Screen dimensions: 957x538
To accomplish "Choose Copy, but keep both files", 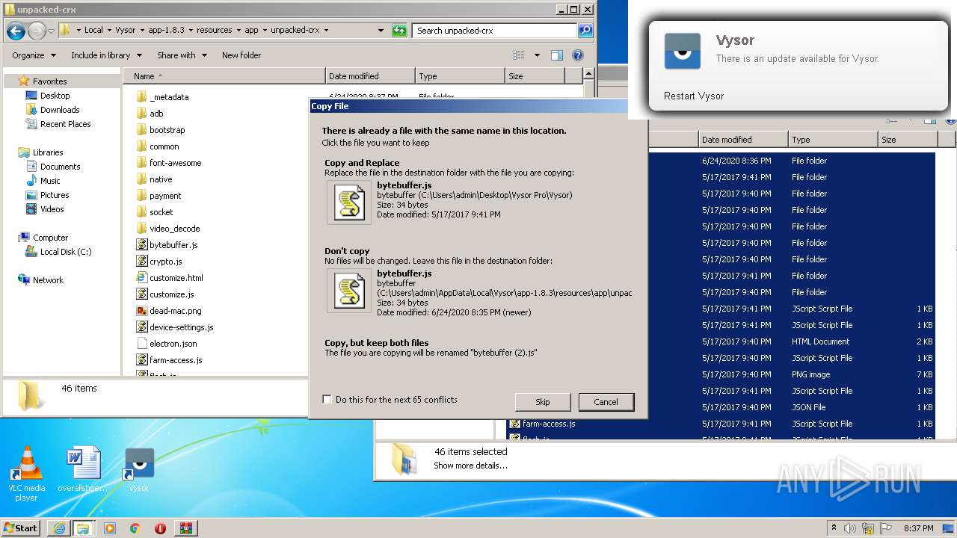I will point(478,347).
